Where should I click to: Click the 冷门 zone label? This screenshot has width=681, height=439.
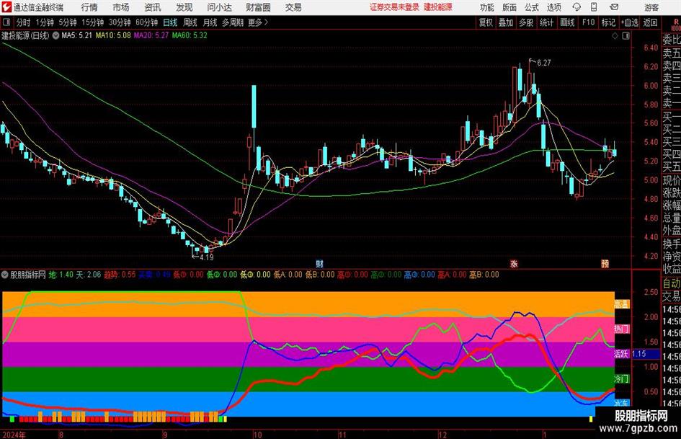[621, 378]
